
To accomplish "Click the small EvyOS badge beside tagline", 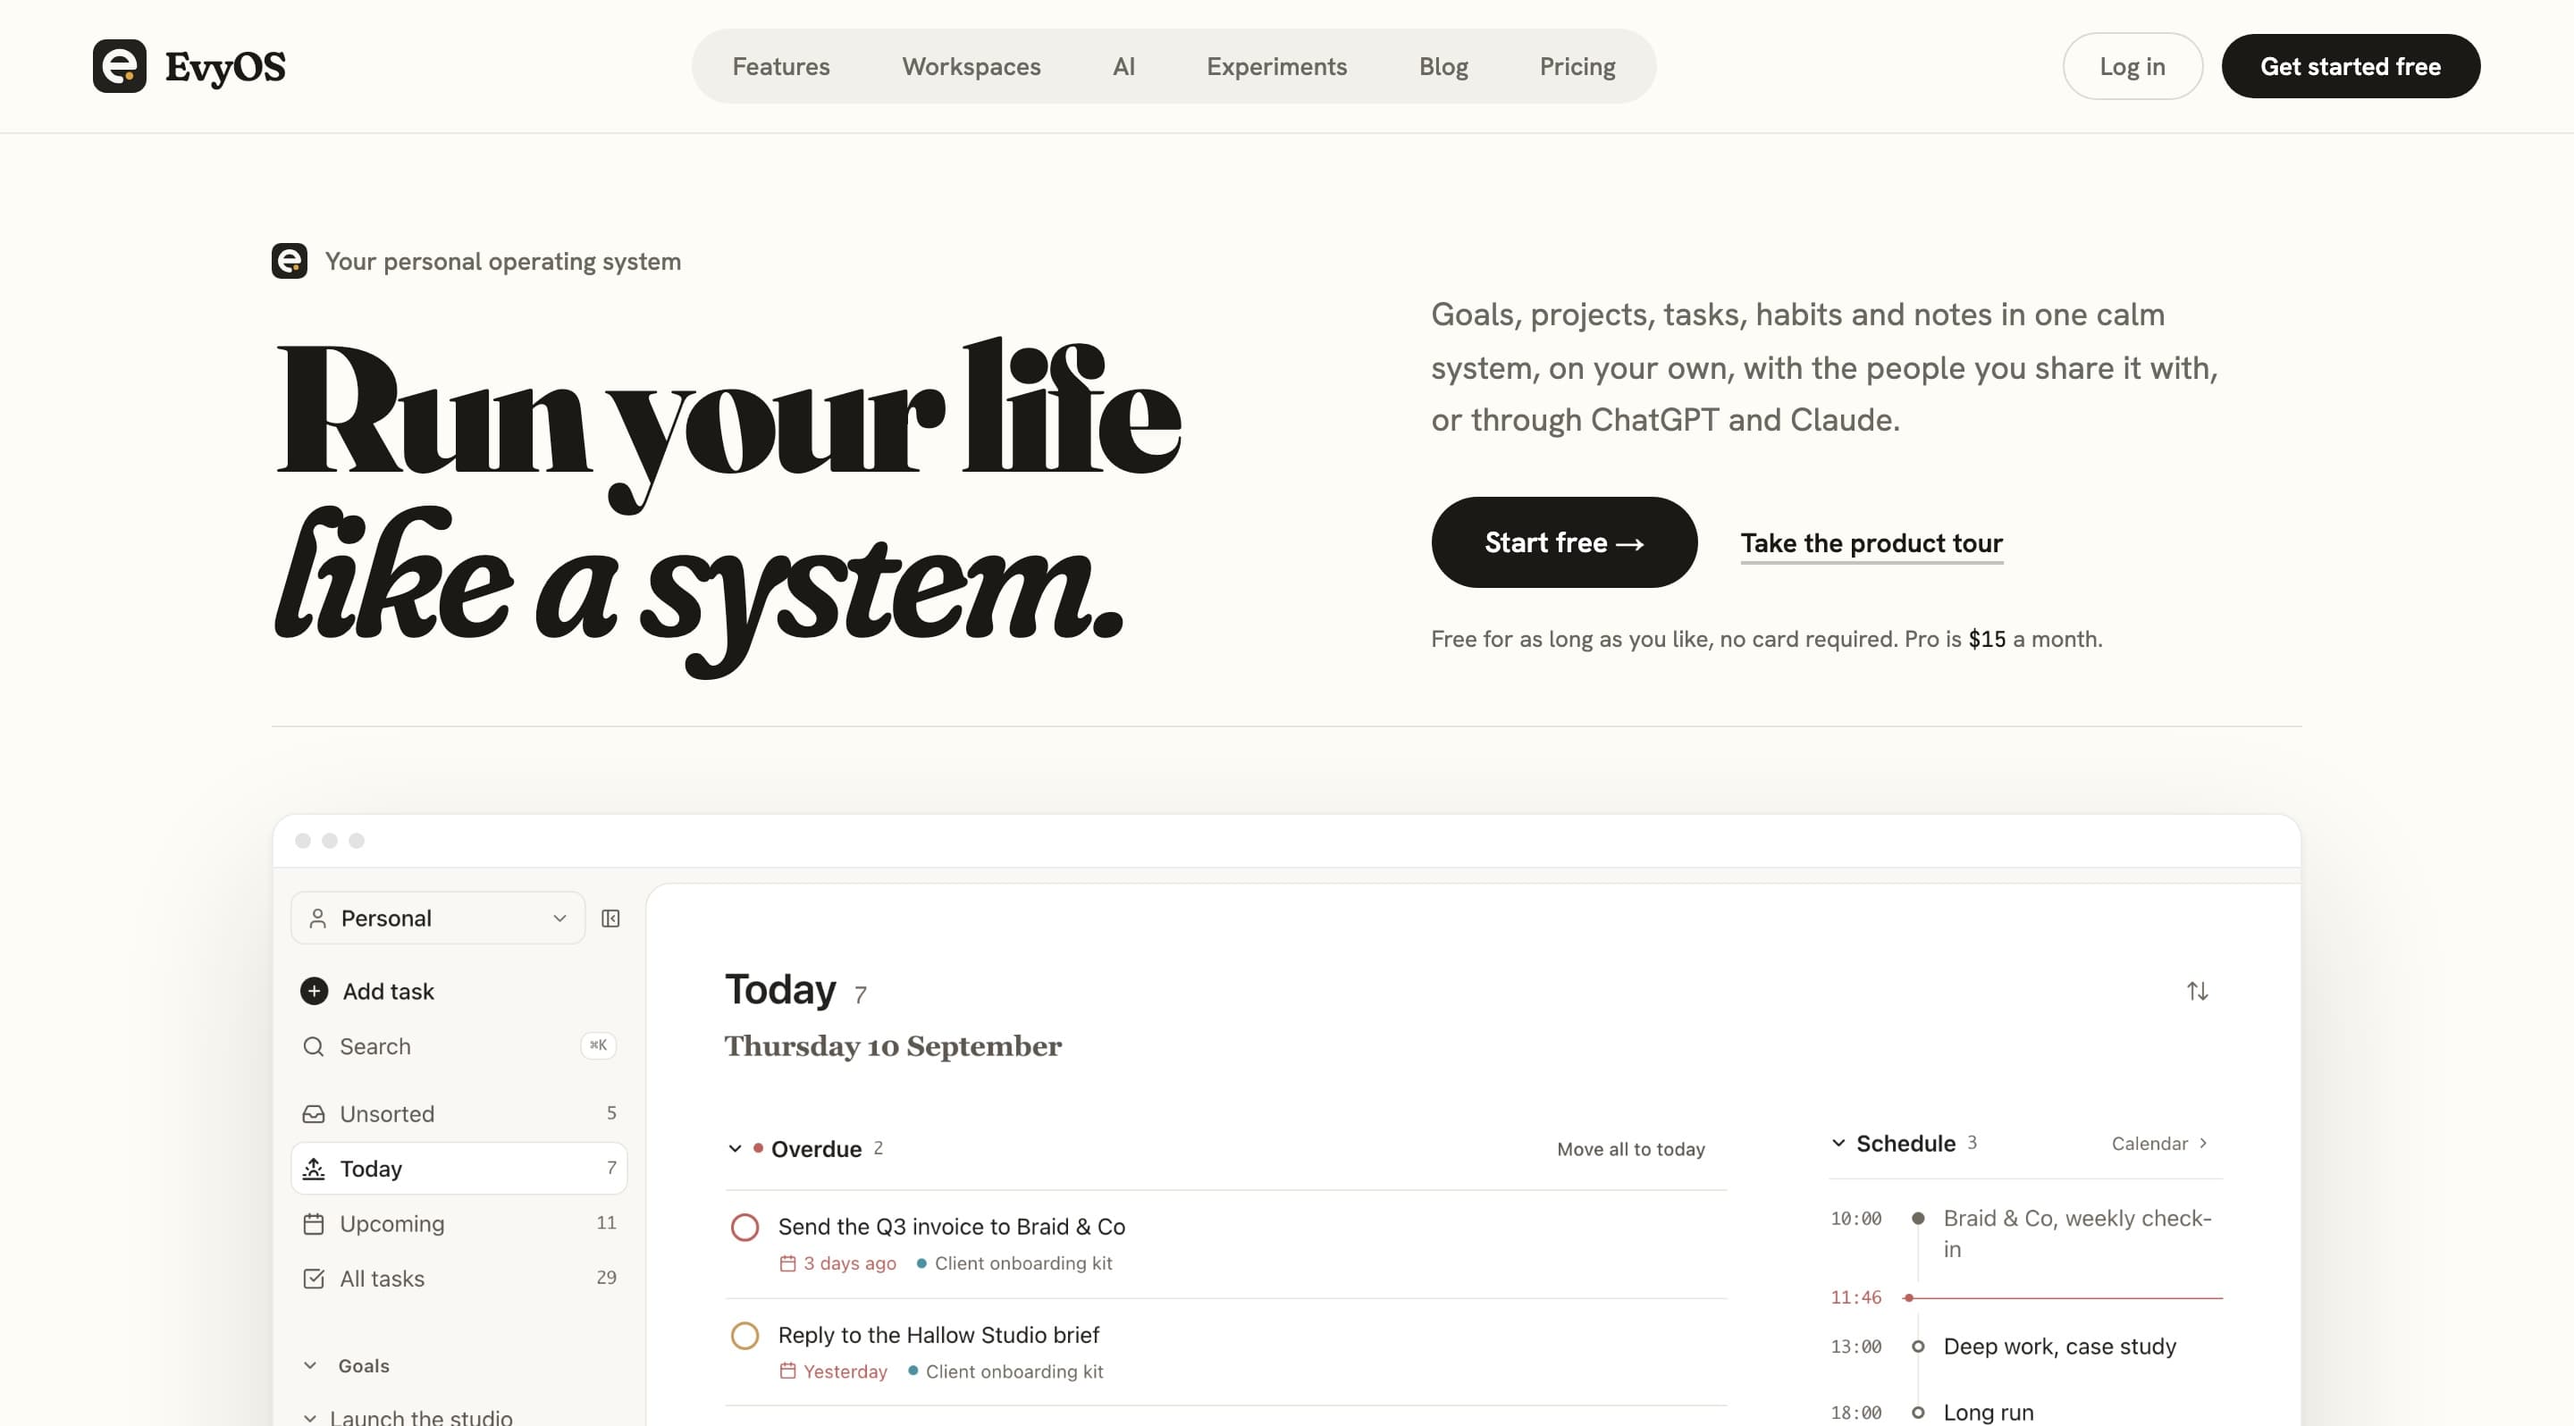I will pyautogui.click(x=290, y=261).
